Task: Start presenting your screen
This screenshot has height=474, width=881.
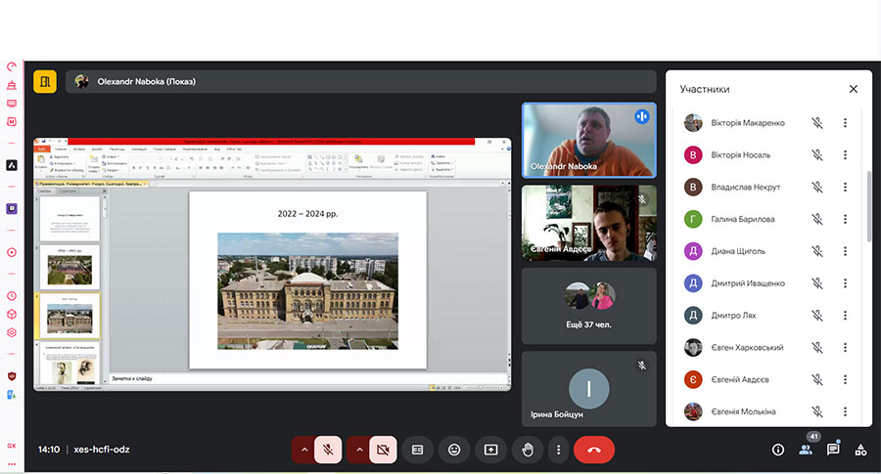Action: coord(490,450)
